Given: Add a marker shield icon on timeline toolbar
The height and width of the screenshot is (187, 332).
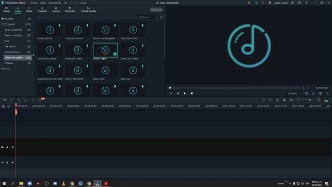Looking at the screenshot, I should click(x=270, y=100).
